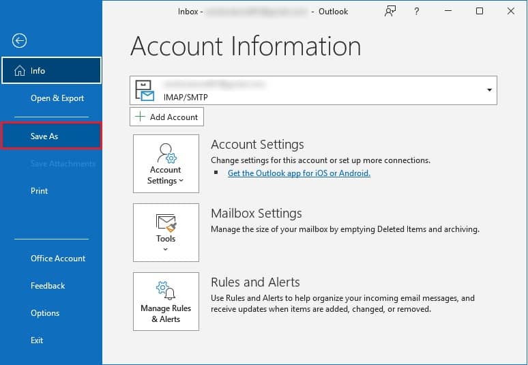Viewport: 528px width, 365px height.
Task: Open the Info tab
Action: point(51,70)
